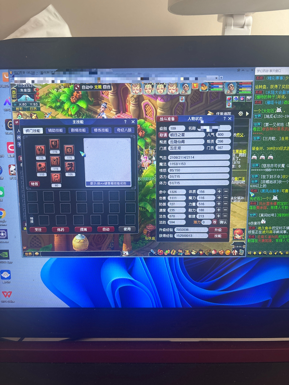Decrease 魔力 with the minus button
This screenshot has height=385, width=289.
(226, 198)
